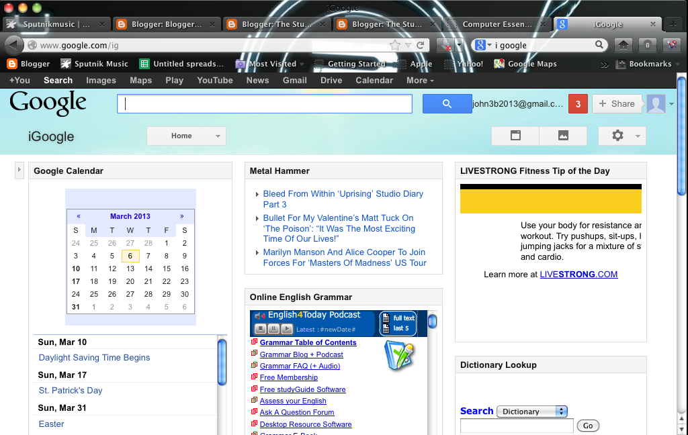Open the iGoogle settings gear
688x435 pixels.
click(617, 136)
